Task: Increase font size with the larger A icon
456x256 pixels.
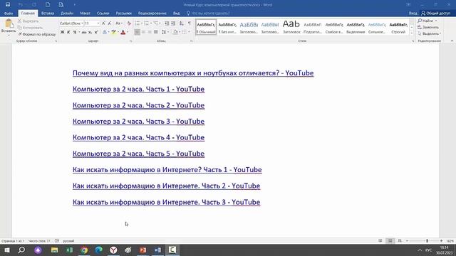Action: (103, 23)
